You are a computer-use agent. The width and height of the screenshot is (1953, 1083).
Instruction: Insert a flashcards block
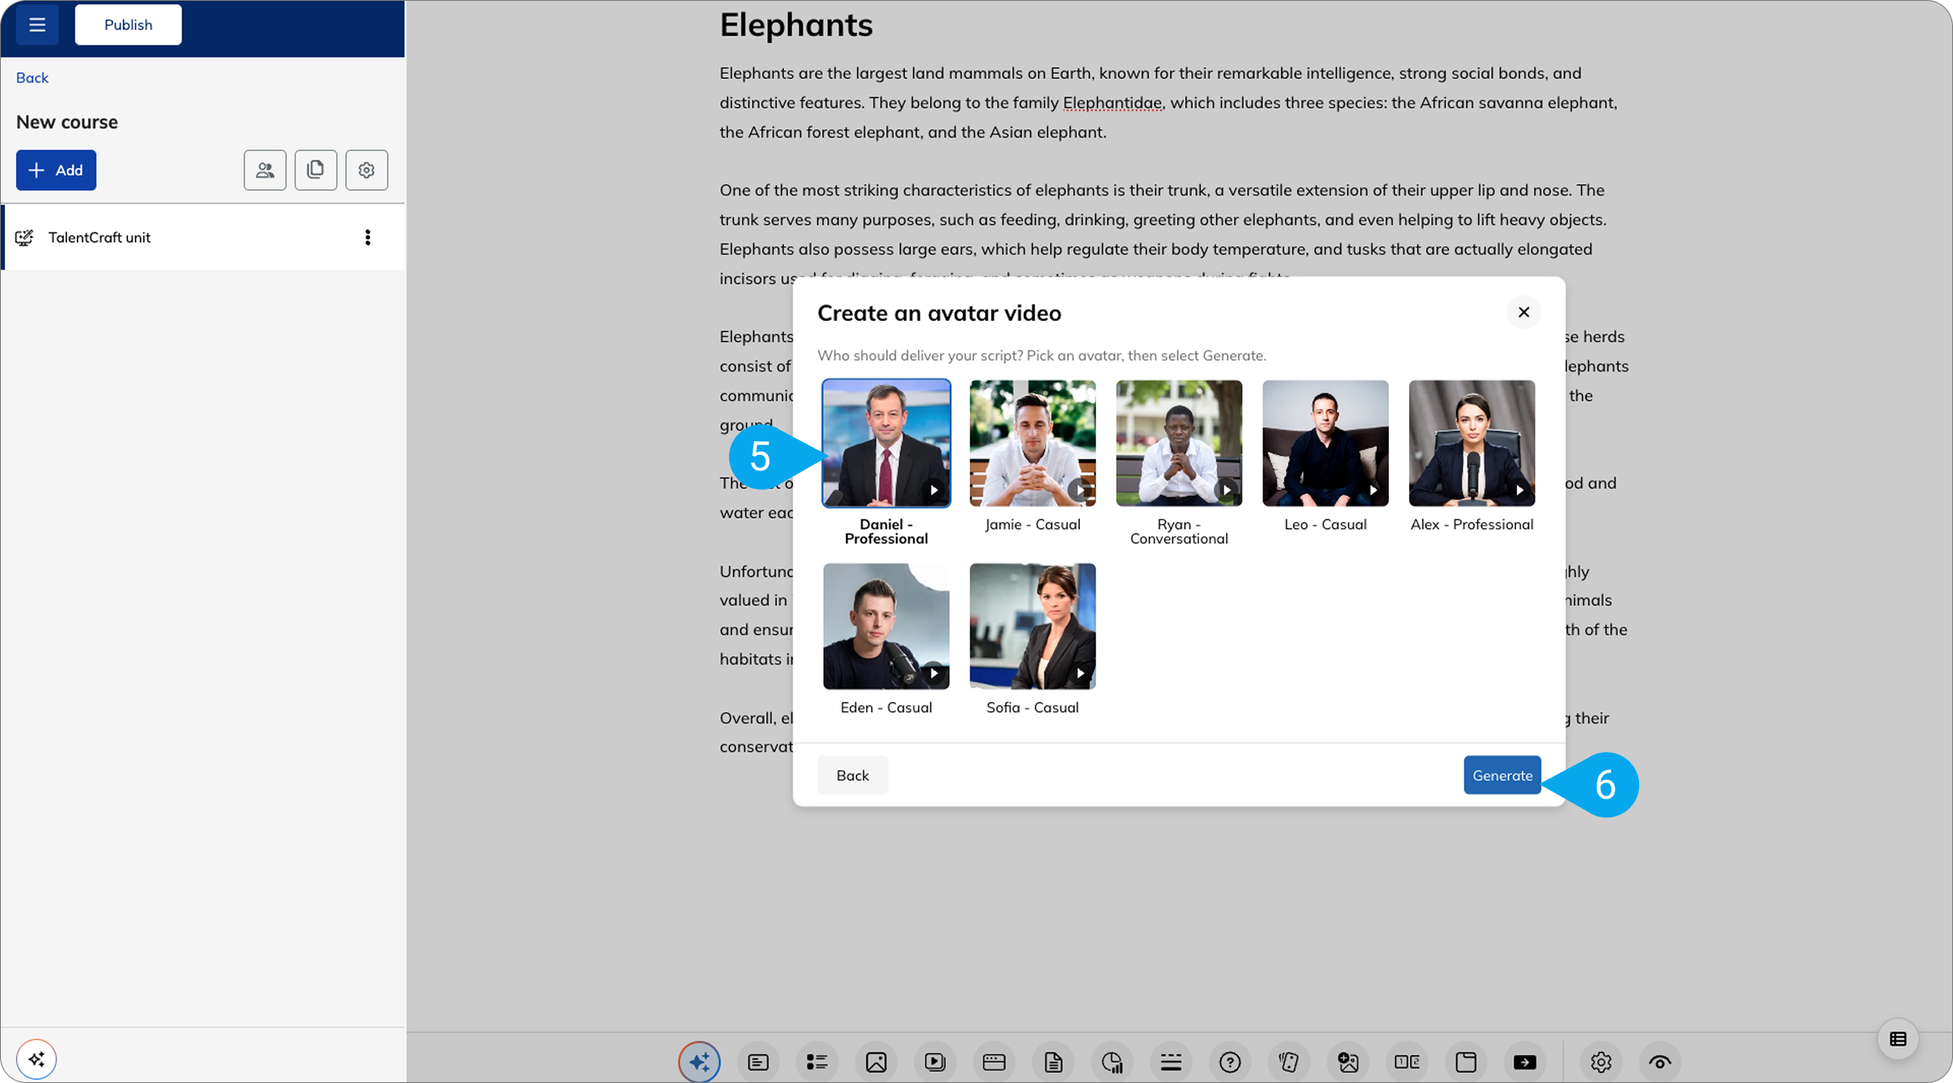(x=1290, y=1062)
